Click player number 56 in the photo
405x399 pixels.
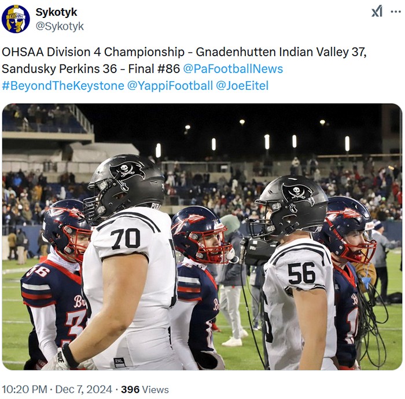coord(301,273)
